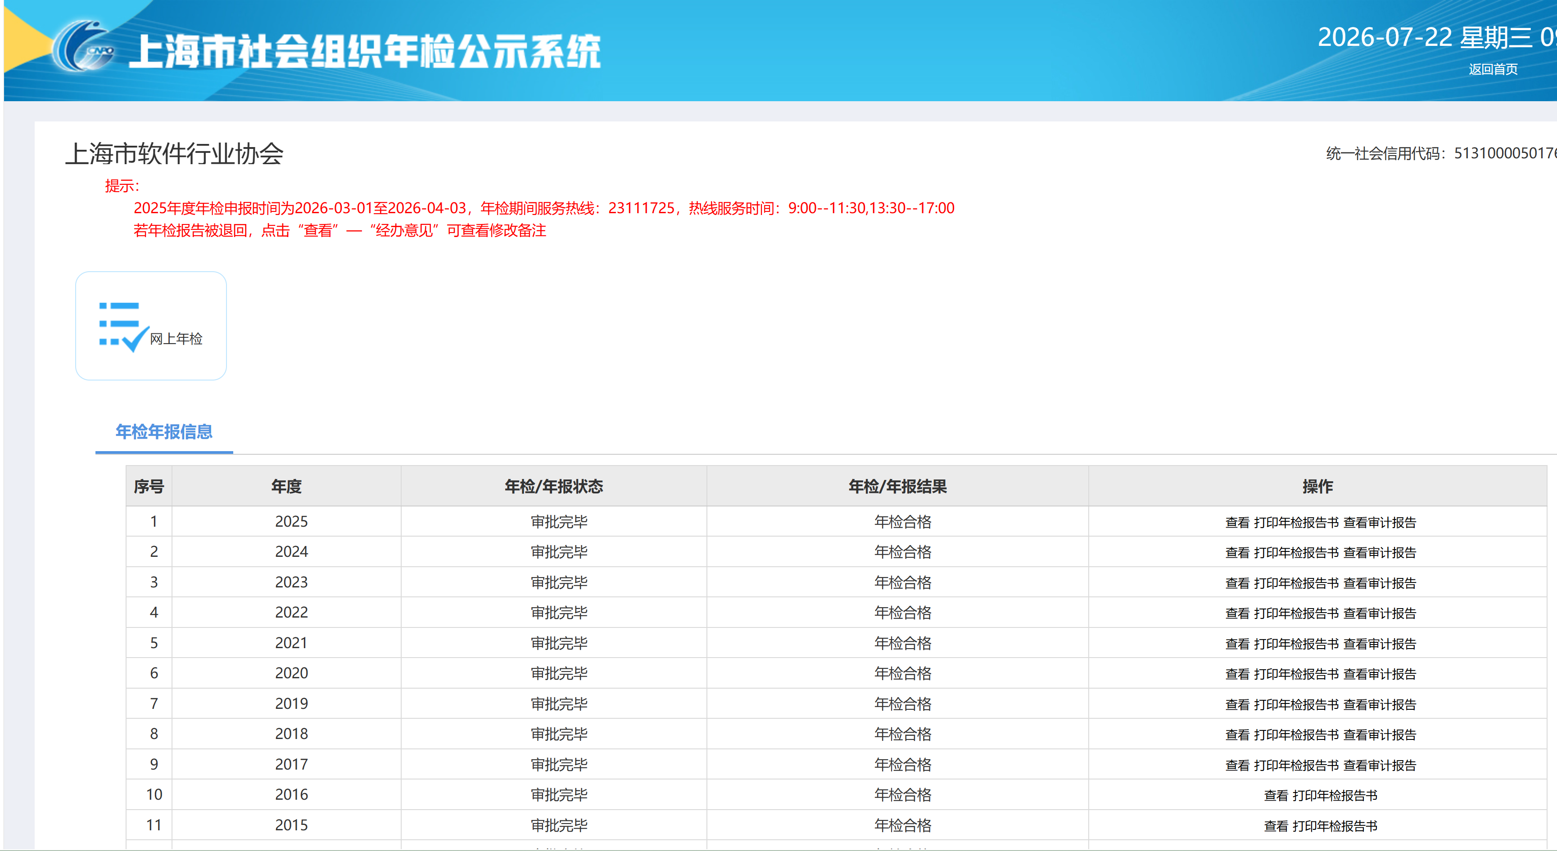Open 查看审计报告 for year 2024
The width and height of the screenshot is (1557, 851).
click(1379, 553)
